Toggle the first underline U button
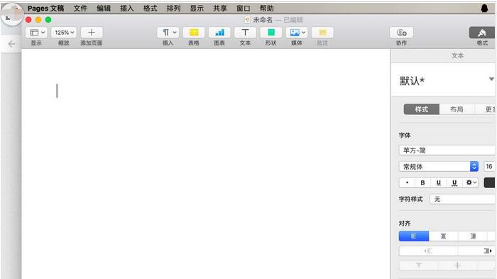497x279 pixels. pyautogui.click(x=438, y=182)
